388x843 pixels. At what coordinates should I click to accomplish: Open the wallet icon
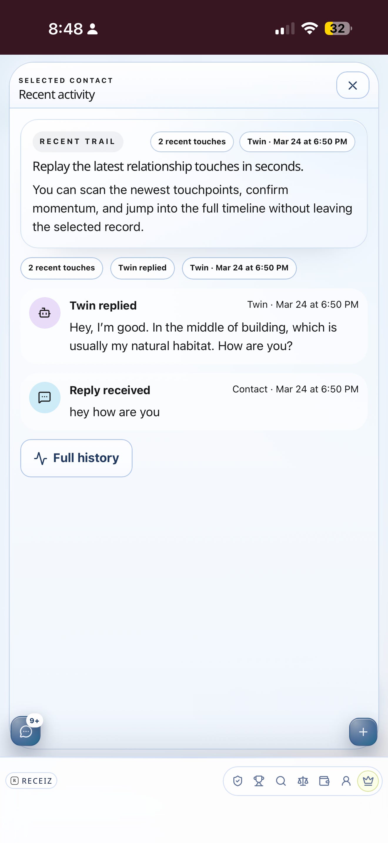pos(324,781)
